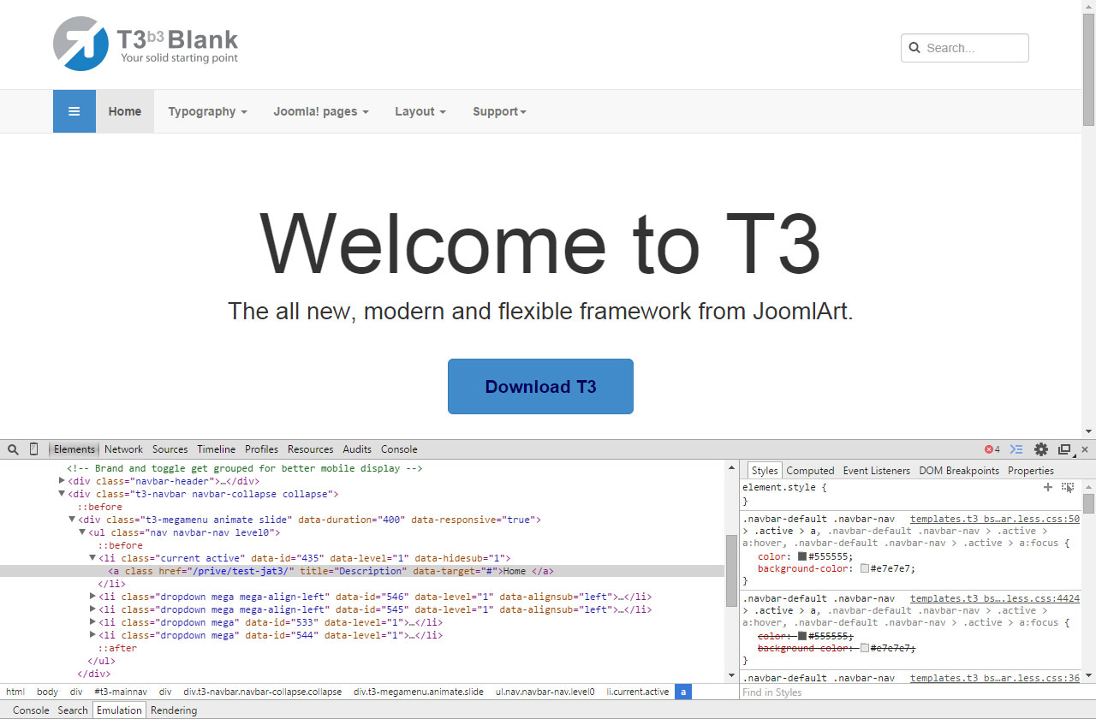Open source link templates.t3_bs…ar.less.css:50
1096x719 pixels.
click(995, 519)
